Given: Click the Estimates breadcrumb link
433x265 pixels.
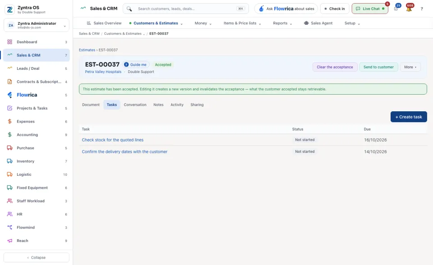Looking at the screenshot, I should pos(87,50).
